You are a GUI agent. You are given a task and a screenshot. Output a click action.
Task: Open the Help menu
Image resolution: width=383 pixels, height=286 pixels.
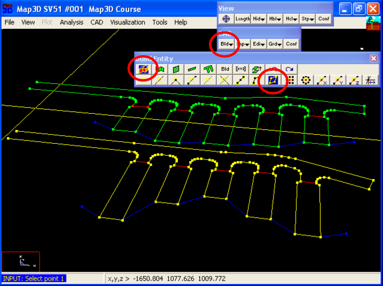181,22
